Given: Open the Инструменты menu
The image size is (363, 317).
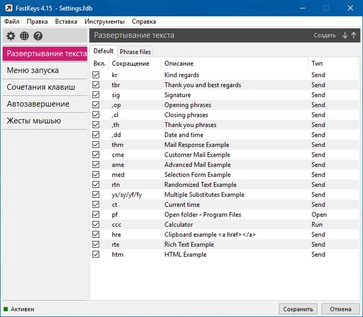Looking at the screenshot, I should (104, 22).
